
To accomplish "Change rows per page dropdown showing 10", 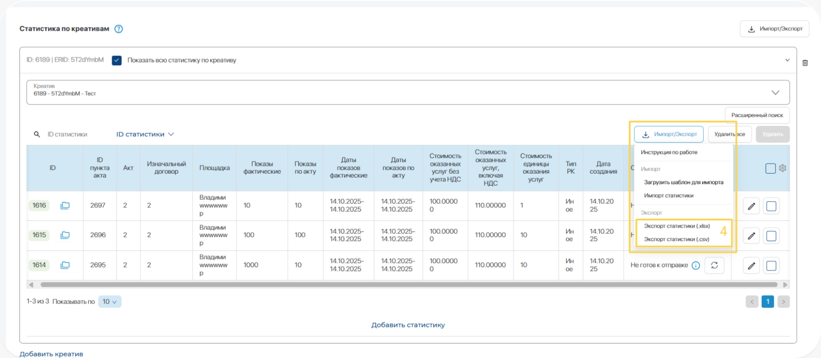I will point(110,301).
